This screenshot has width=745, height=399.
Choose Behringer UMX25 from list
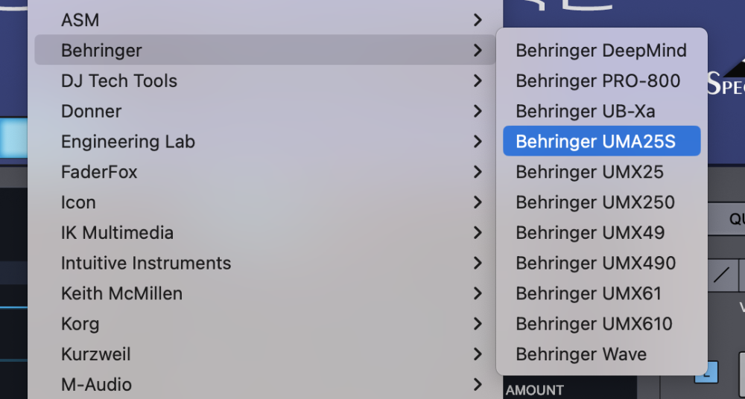click(x=589, y=172)
